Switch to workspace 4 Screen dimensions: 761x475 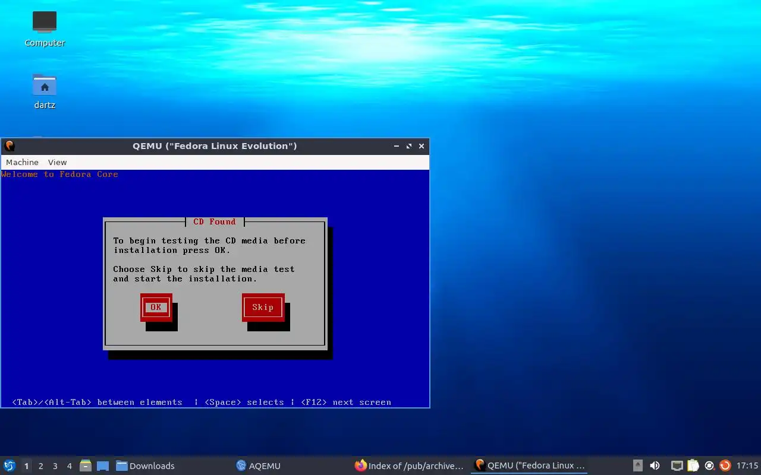point(69,466)
